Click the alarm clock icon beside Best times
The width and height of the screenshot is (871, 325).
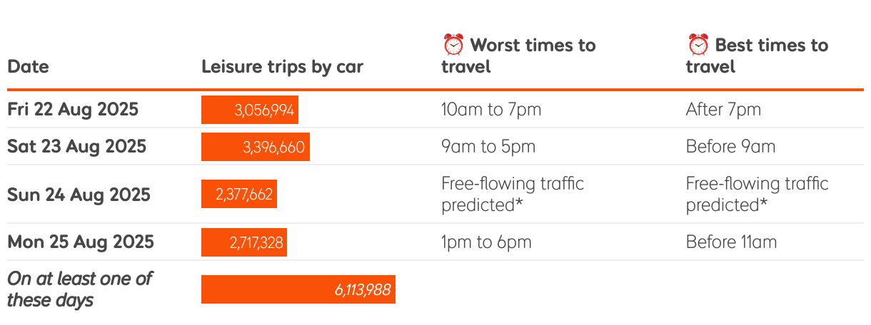(x=698, y=45)
